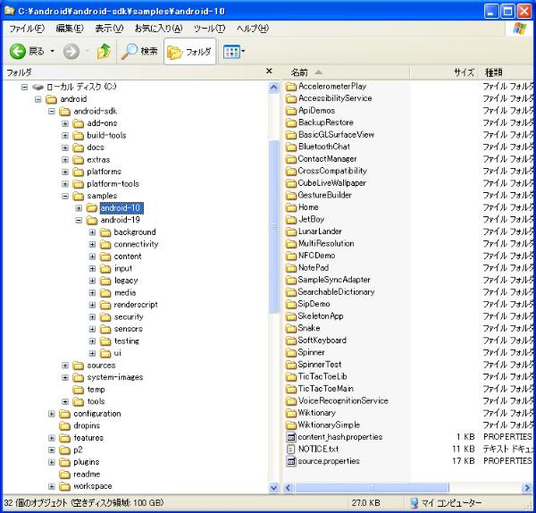Viewport: 536px width, 513px height.
Task: Select the TicTacToeMain folder name
Action: tap(326, 389)
